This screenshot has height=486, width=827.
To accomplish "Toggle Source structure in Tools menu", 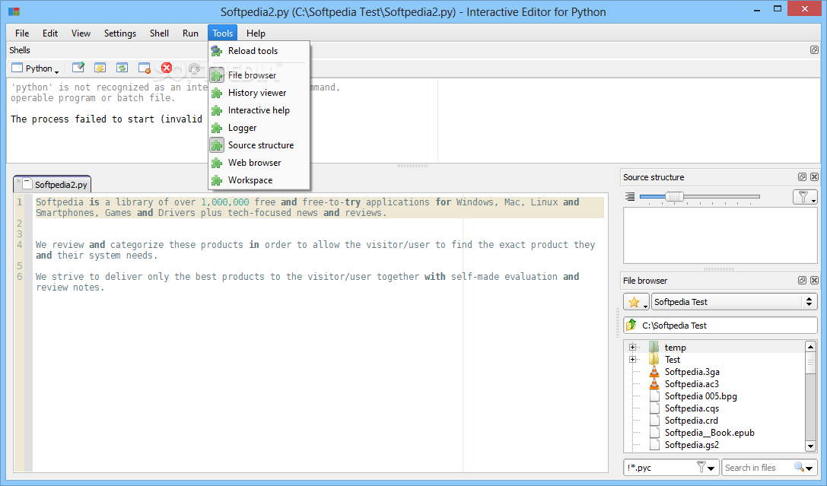I will pos(259,145).
